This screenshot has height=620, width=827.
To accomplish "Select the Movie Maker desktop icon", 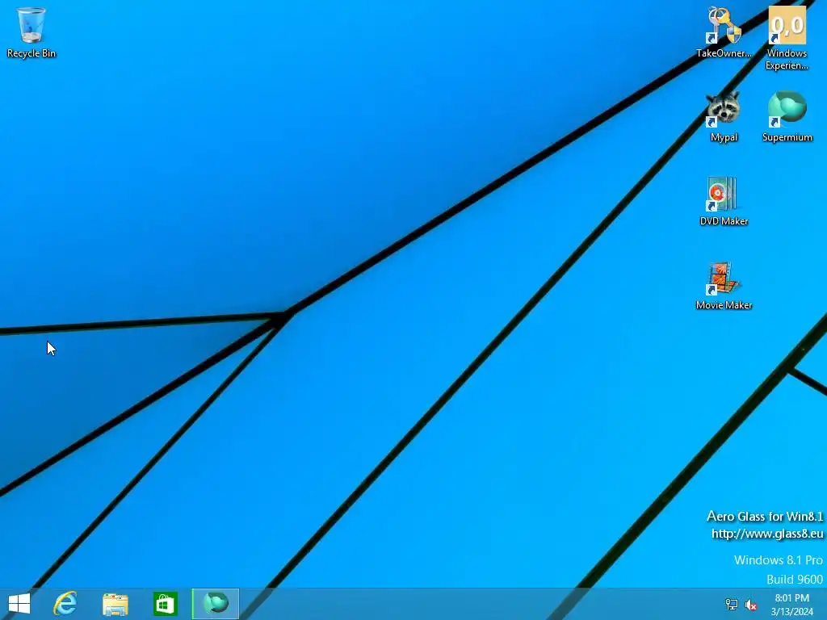I will click(x=724, y=285).
